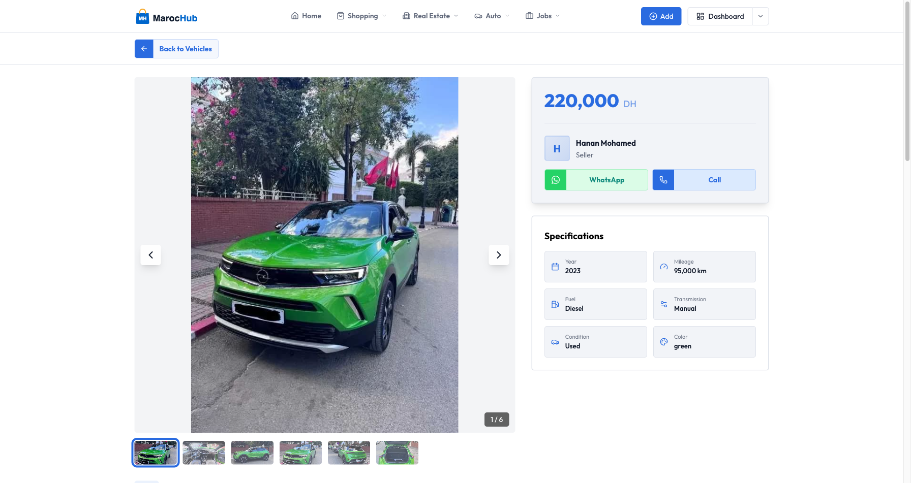Click the page vertical scrollbar
This screenshot has height=483, width=911.
pyautogui.click(x=907, y=81)
